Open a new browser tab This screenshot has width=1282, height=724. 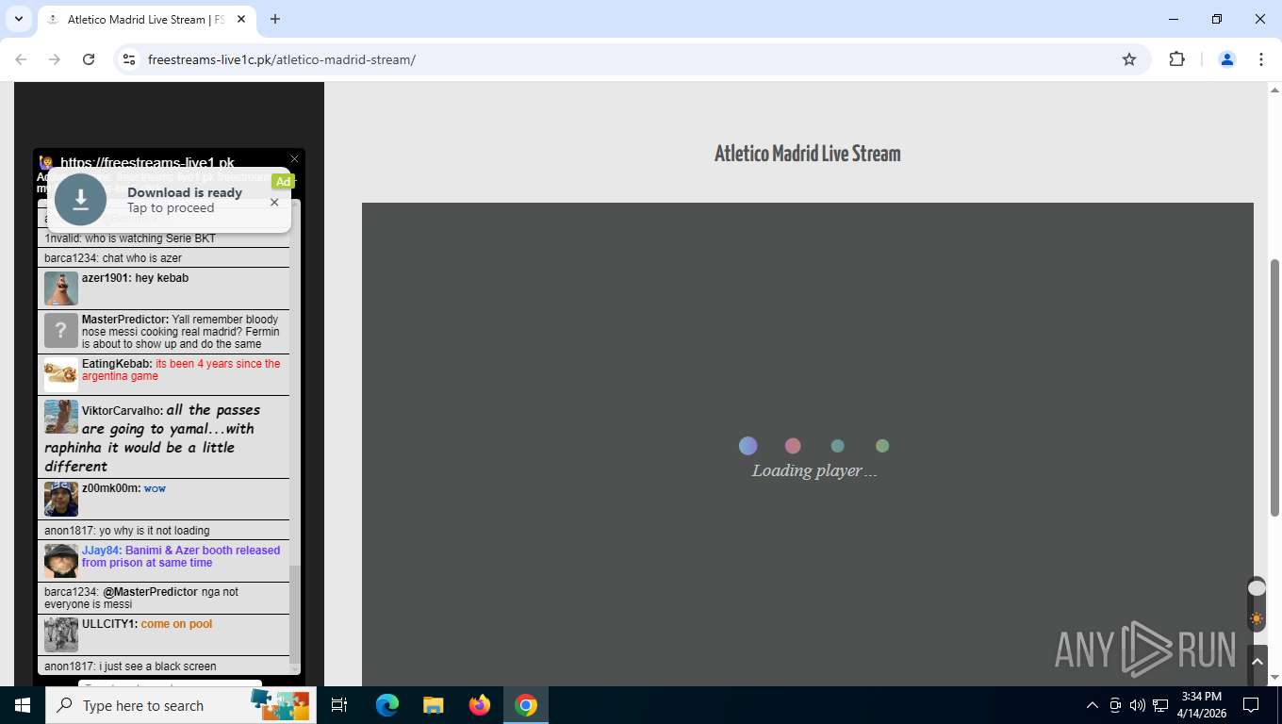[x=275, y=19]
